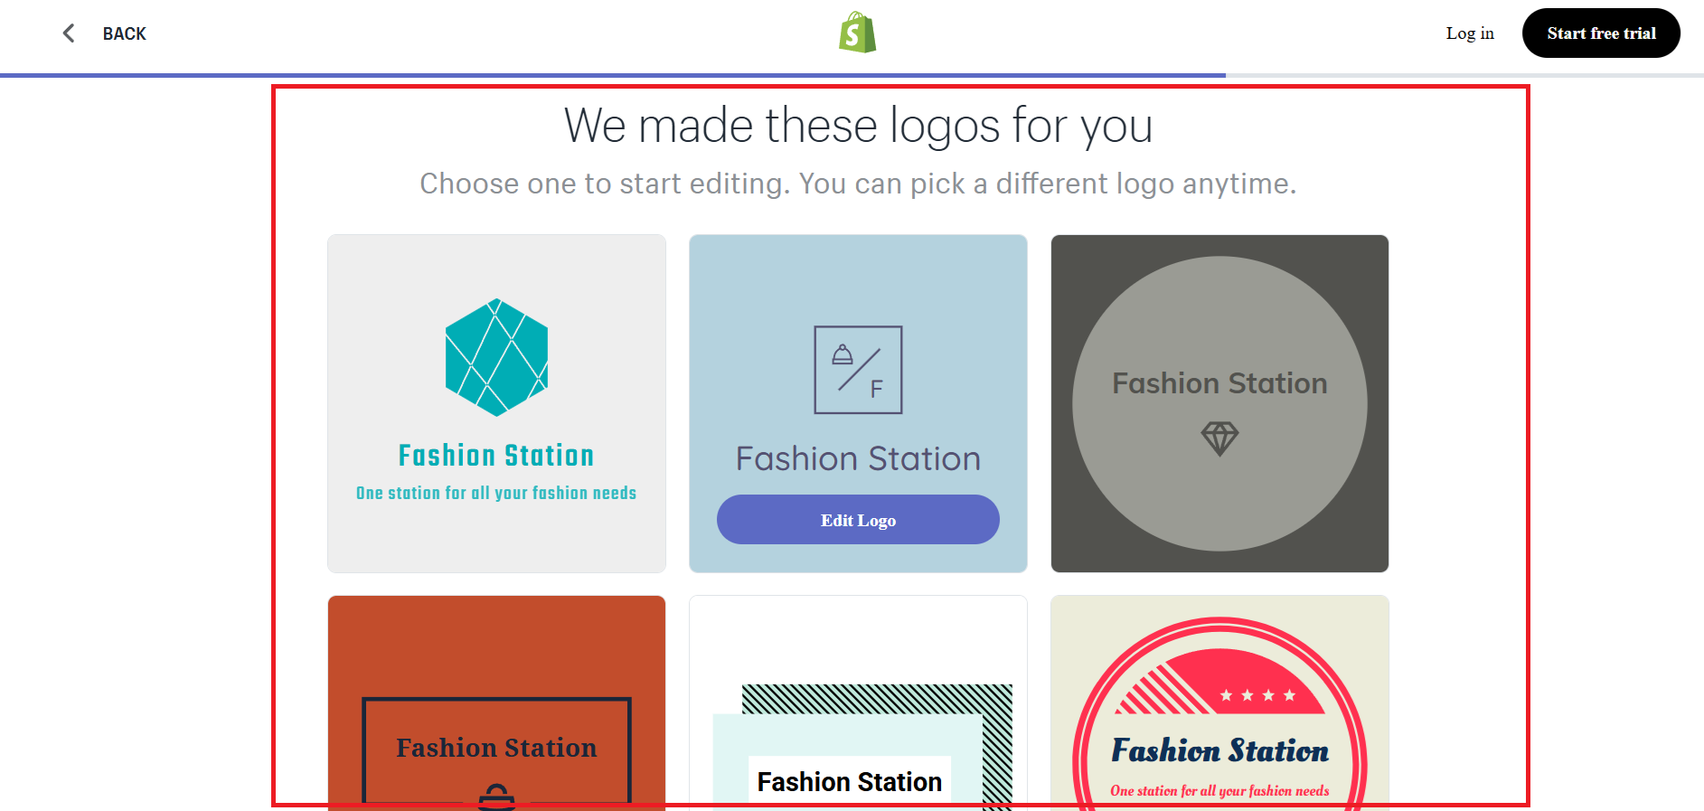Go back using BACK label

(x=124, y=33)
